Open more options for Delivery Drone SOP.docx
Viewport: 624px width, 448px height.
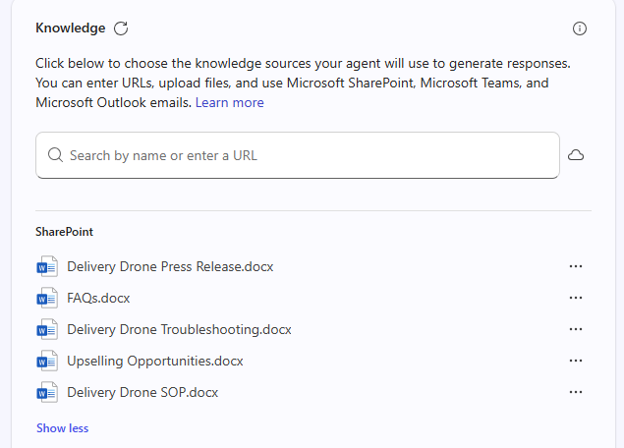coord(576,392)
